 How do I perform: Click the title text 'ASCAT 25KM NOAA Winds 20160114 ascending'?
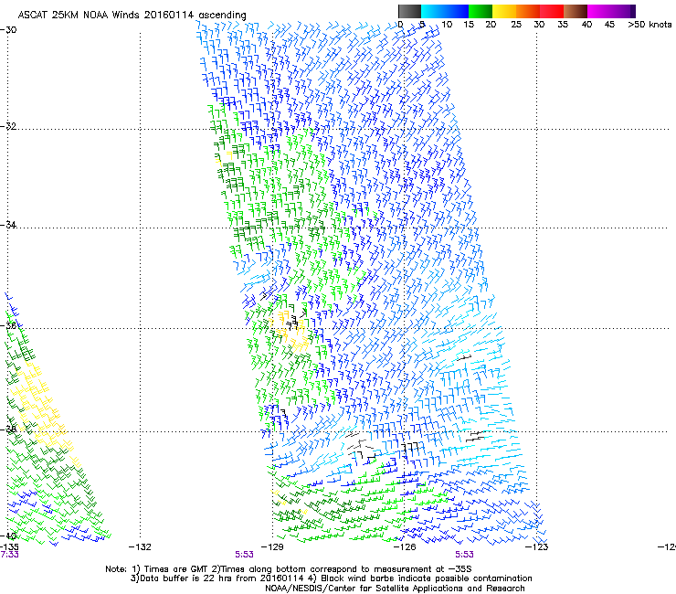[x=132, y=16]
